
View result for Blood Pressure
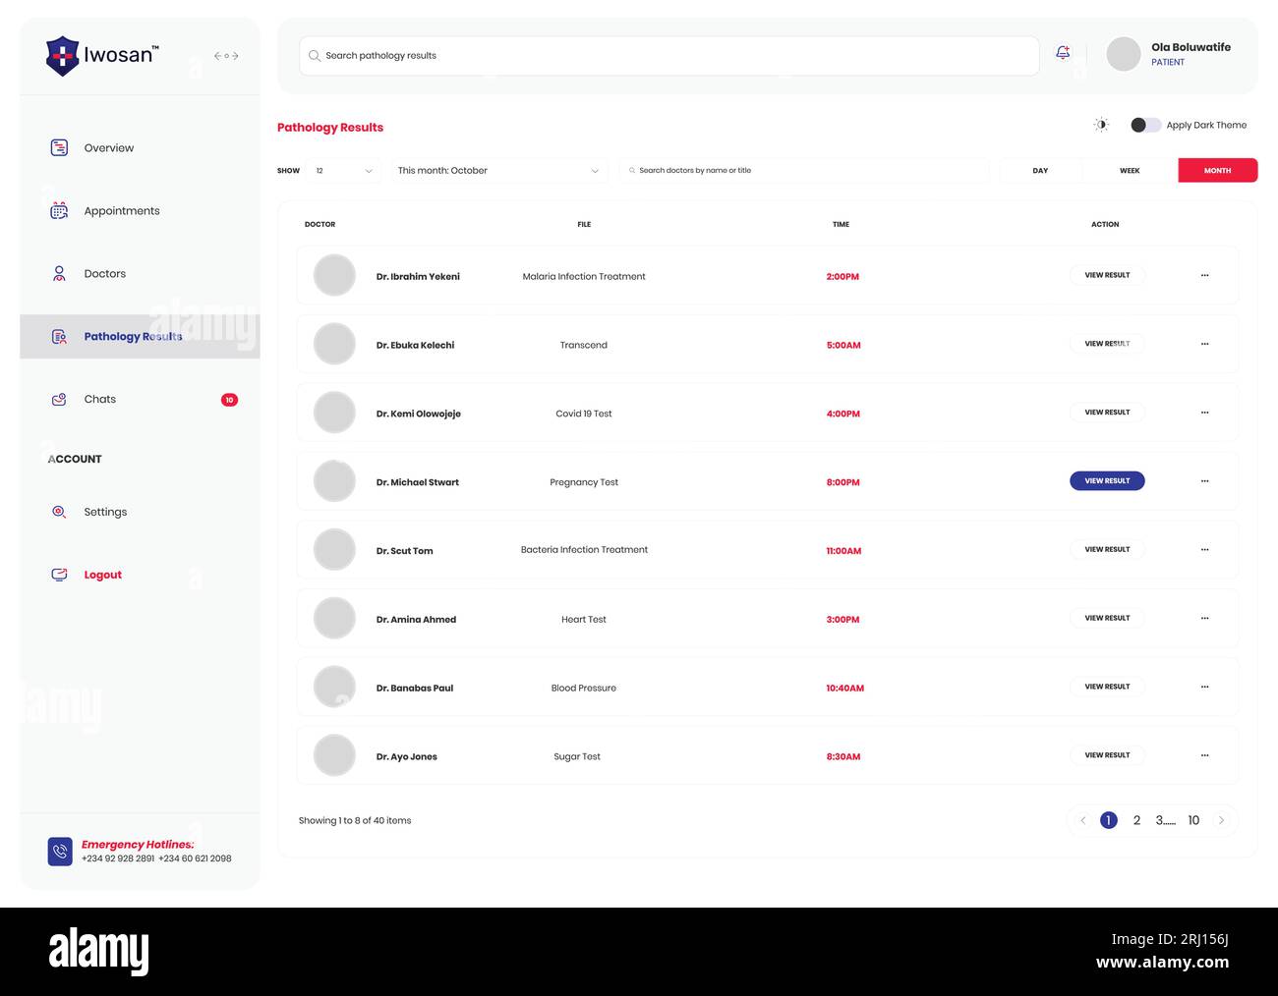[1107, 687]
